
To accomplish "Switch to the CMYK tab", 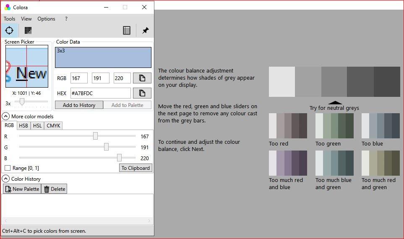I will pos(53,126).
